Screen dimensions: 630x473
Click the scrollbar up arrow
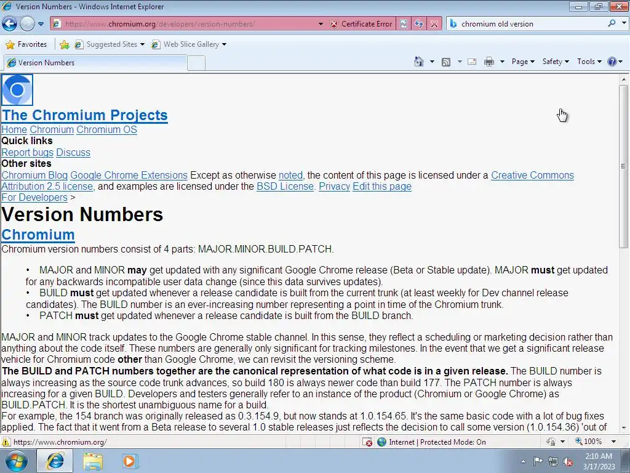624,79
